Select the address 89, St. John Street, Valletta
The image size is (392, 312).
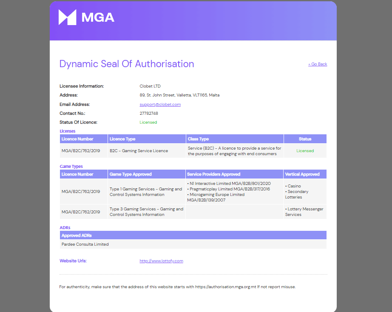(x=179, y=95)
